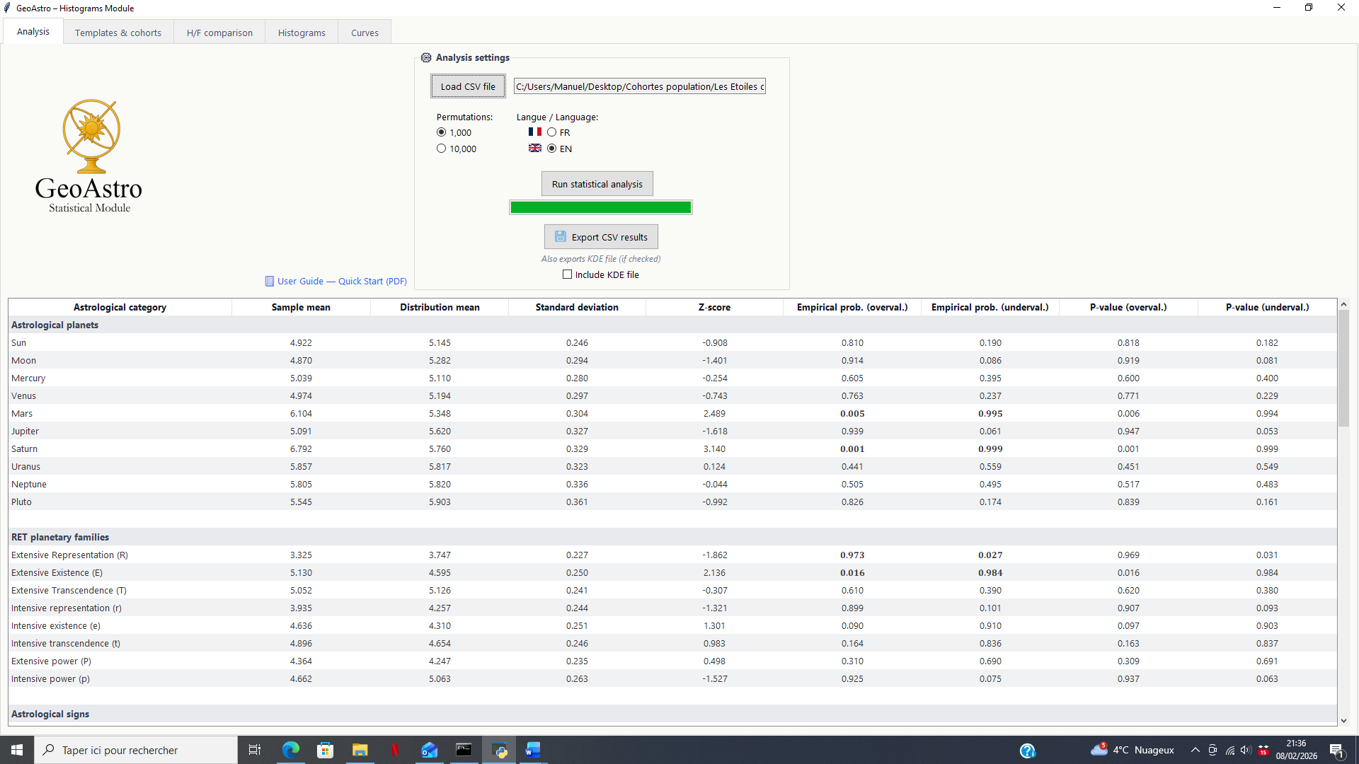Click the PDF icon beside User Guide
1359x764 pixels.
(x=269, y=281)
